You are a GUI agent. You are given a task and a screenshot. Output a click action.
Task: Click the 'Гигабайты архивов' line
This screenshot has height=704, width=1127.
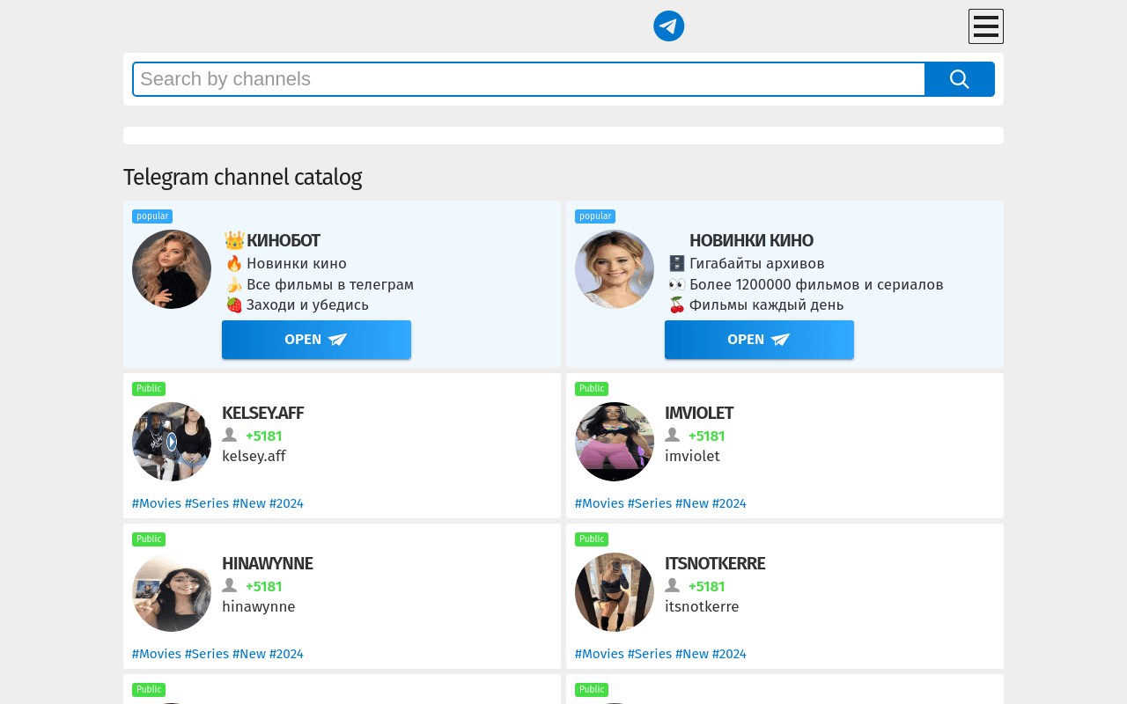pyautogui.click(x=757, y=263)
